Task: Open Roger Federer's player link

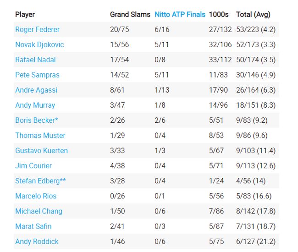Action: [37, 30]
